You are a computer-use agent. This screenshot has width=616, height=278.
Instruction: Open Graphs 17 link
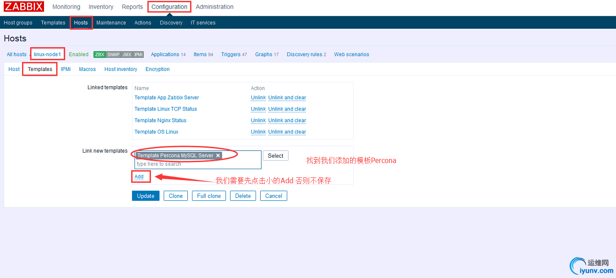pyautogui.click(x=267, y=54)
